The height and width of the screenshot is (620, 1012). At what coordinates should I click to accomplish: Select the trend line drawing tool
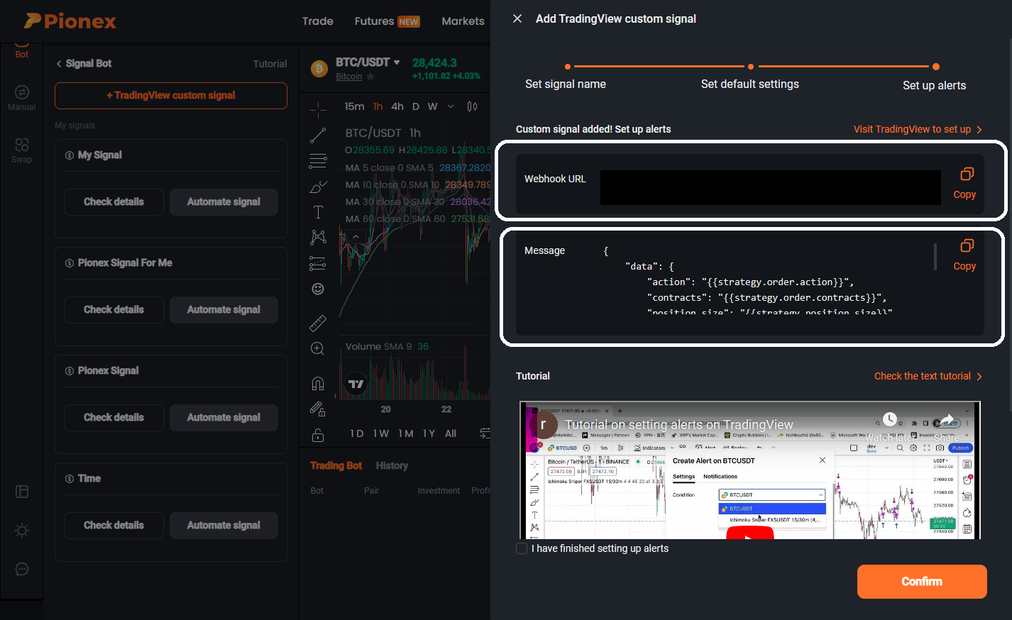318,135
